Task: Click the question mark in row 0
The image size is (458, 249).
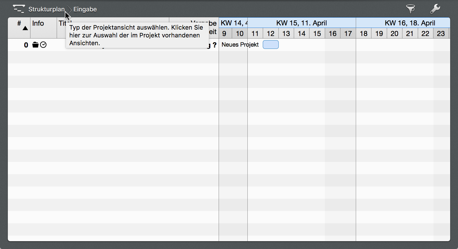Action: (214, 45)
